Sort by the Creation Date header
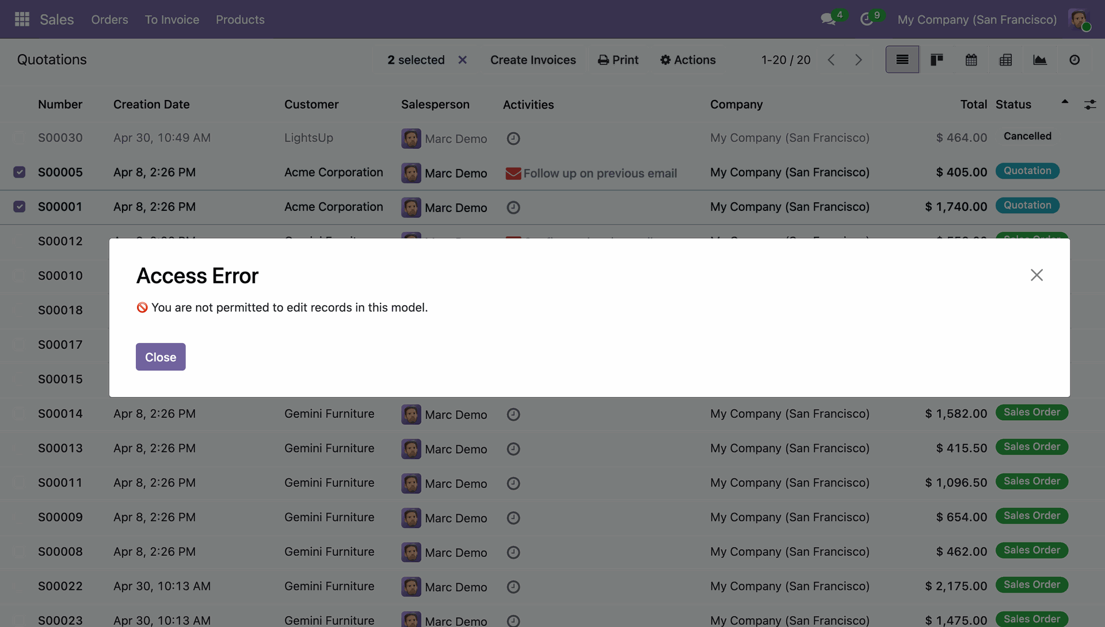Viewport: 1105px width, 627px height. pyautogui.click(x=151, y=104)
